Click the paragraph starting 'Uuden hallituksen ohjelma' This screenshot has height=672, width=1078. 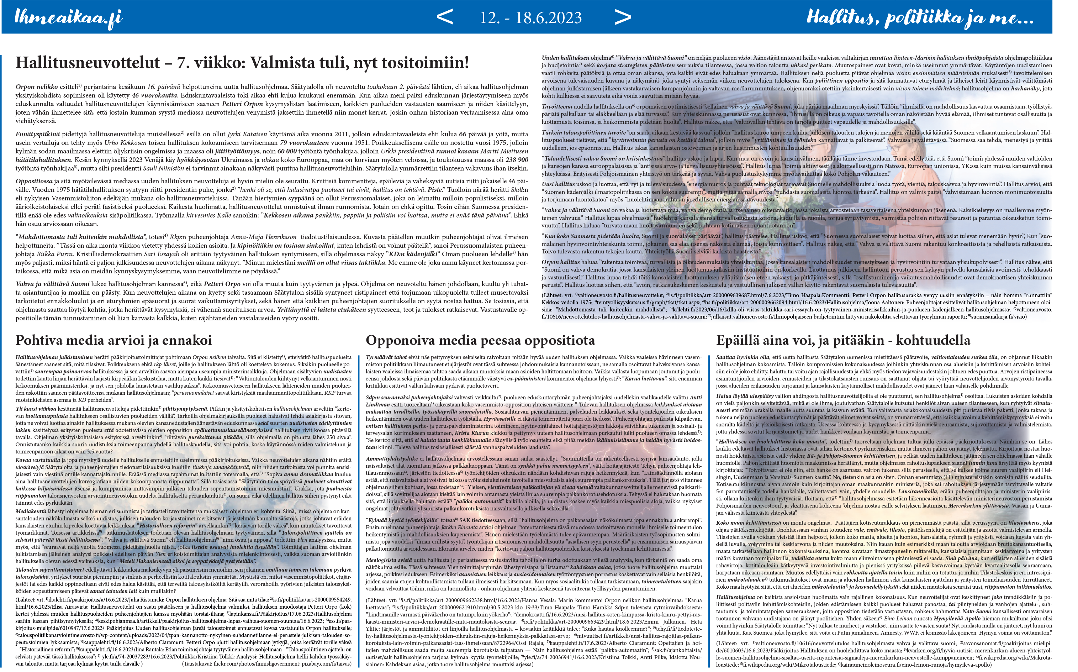pyautogui.click(x=796, y=77)
